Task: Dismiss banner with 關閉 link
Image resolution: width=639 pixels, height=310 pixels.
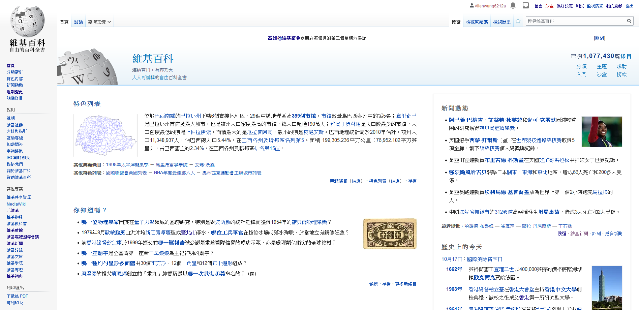Action: (600, 38)
